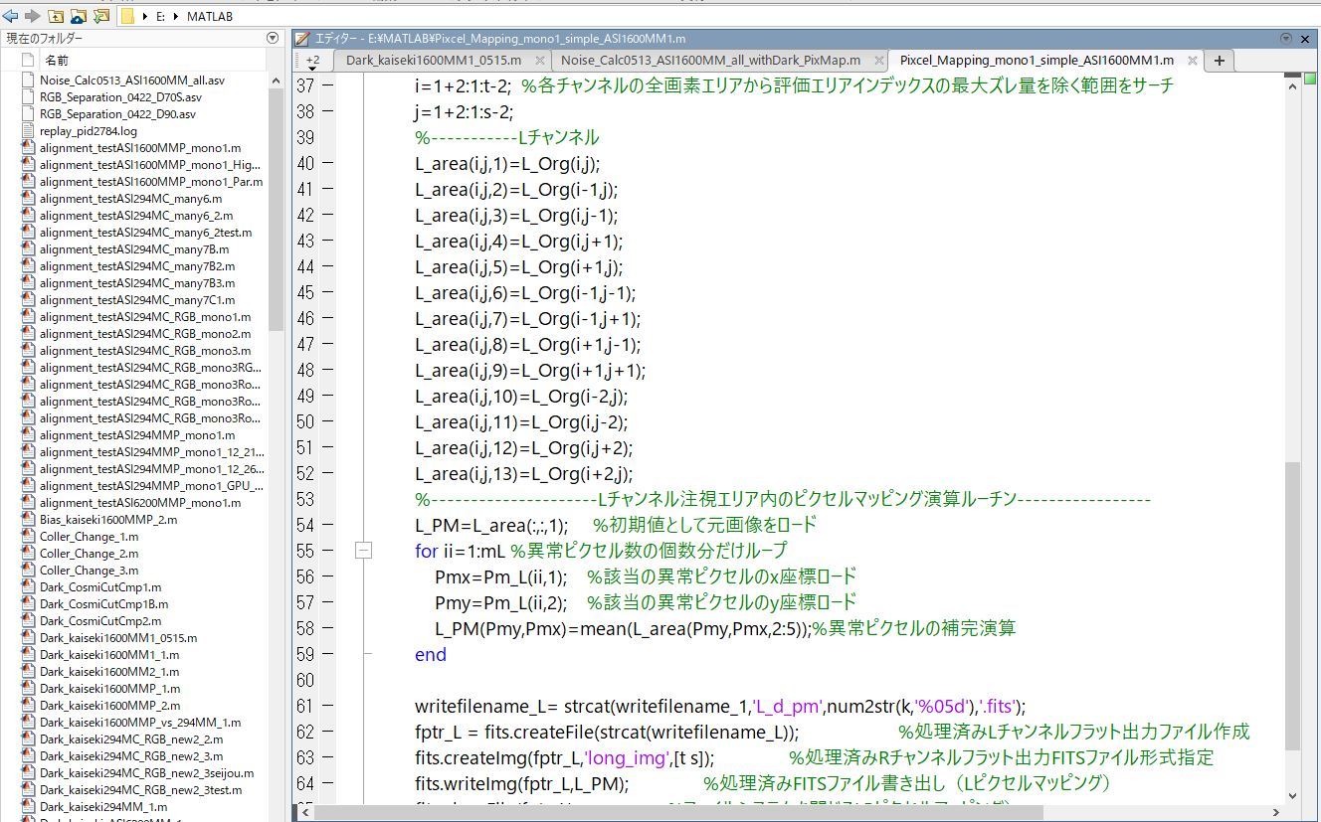Click the fits.writeImg(fptr_L,L_PM) line
The image size is (1321, 822).
(522, 783)
